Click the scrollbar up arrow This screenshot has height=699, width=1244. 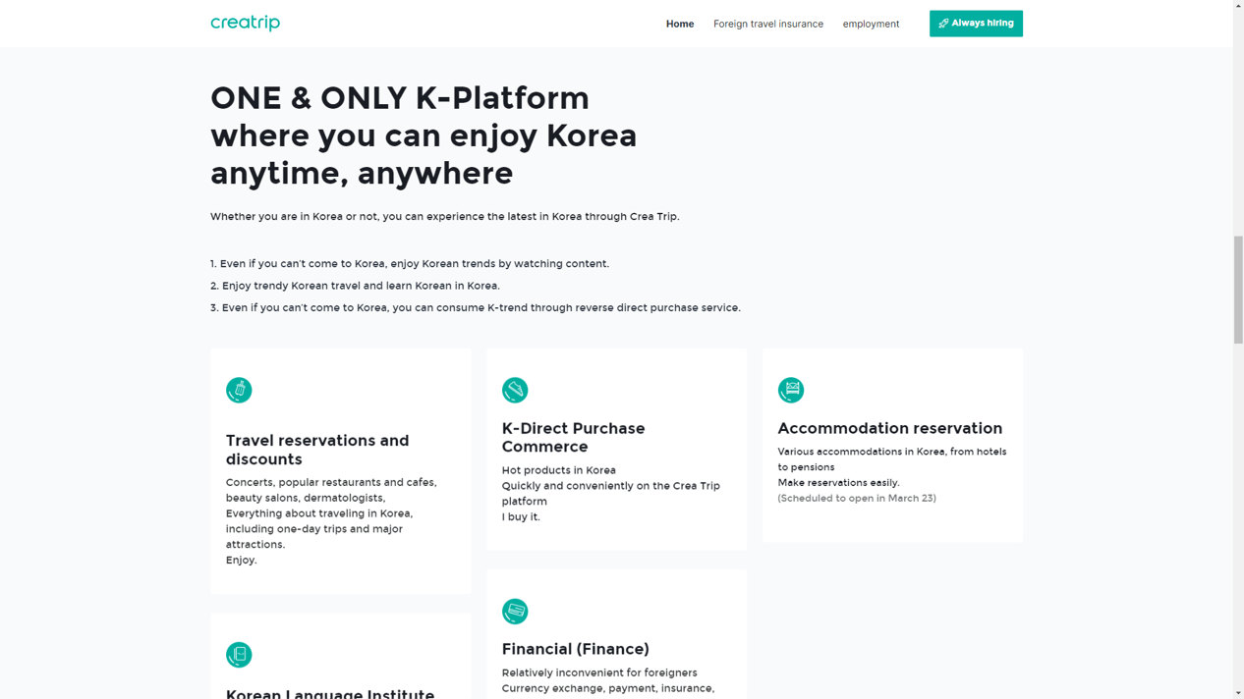click(x=1238, y=6)
